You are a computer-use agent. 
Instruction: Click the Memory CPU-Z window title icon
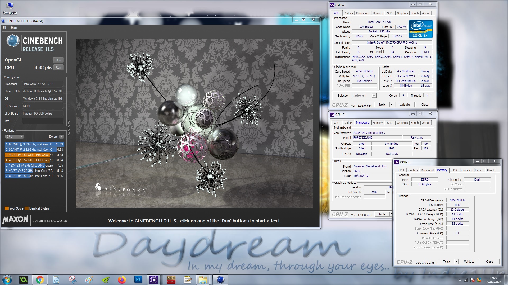(397, 162)
